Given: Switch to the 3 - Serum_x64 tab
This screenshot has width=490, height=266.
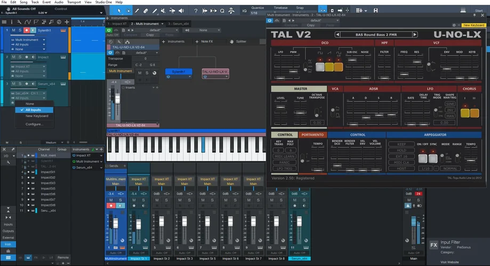Looking at the screenshot, I should point(178,24).
